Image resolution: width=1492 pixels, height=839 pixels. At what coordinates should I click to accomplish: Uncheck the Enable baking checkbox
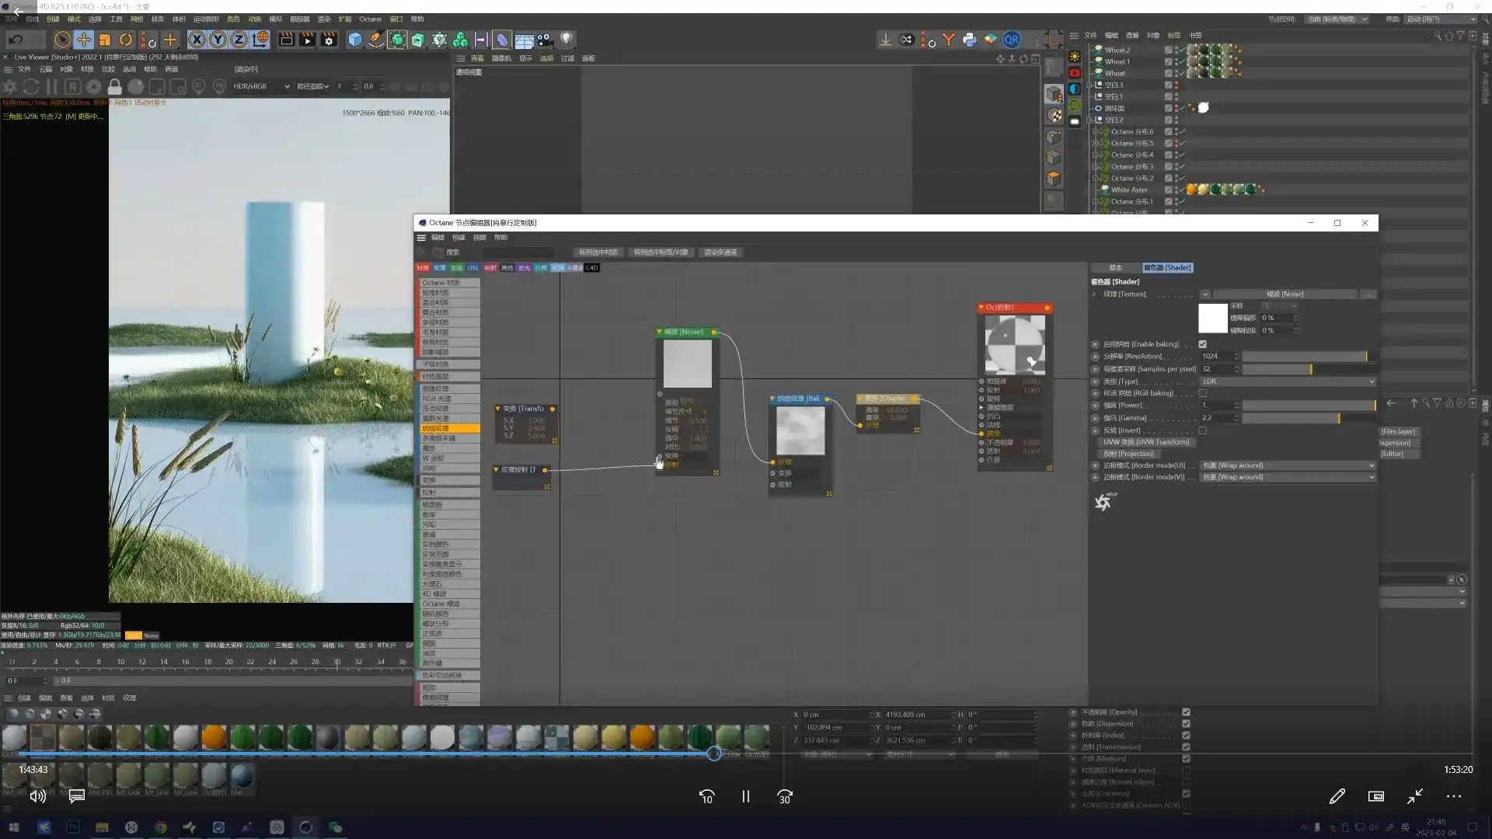tap(1202, 344)
